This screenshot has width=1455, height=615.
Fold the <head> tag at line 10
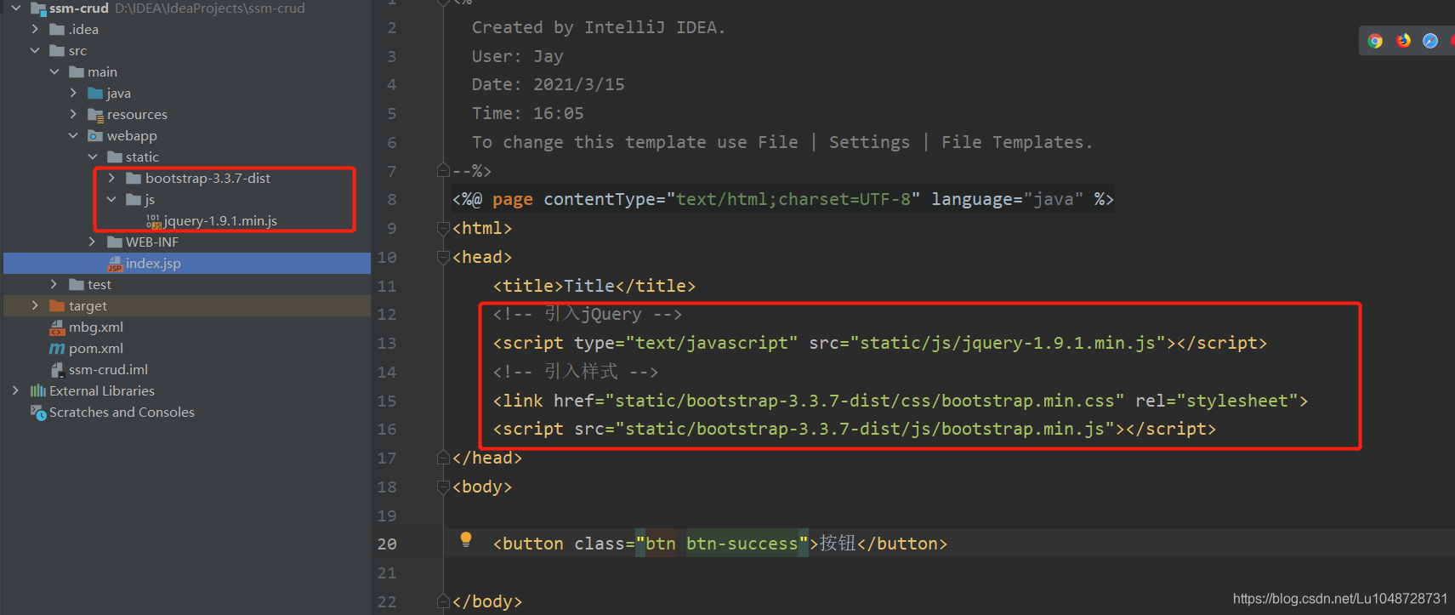tap(443, 257)
